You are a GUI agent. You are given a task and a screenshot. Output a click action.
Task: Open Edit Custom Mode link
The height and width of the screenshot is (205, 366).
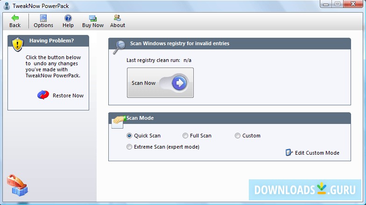pos(317,153)
